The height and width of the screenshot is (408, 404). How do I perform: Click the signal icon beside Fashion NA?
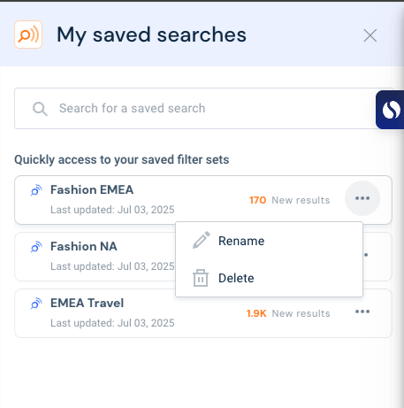pyautogui.click(x=36, y=247)
